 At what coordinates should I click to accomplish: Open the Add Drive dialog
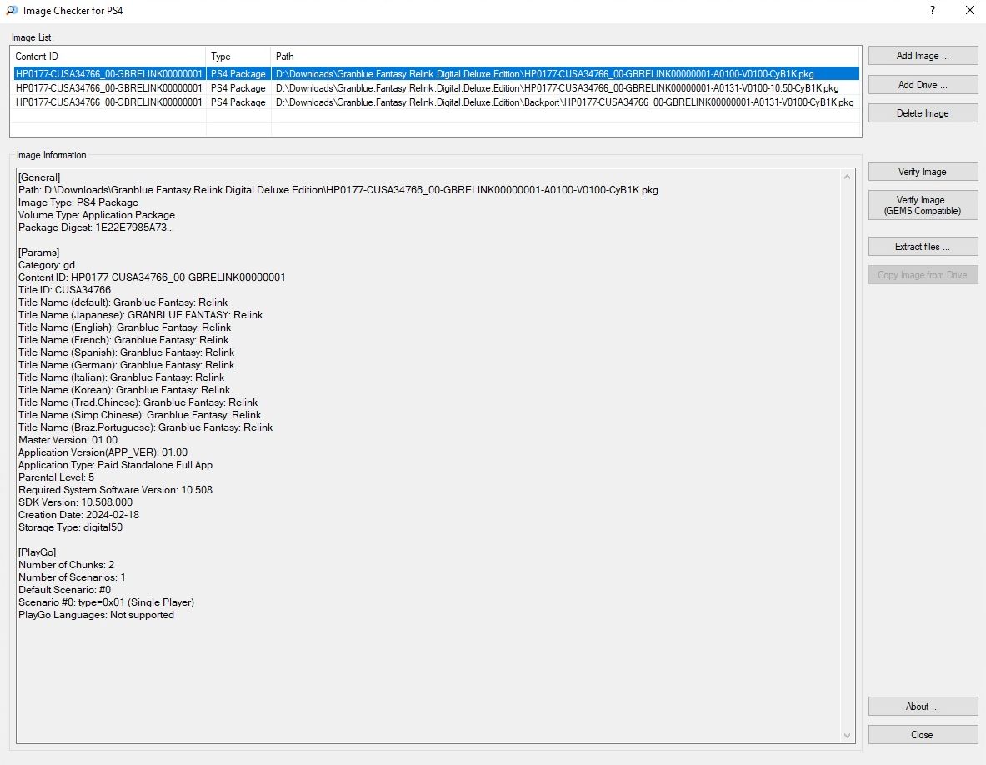coord(923,85)
